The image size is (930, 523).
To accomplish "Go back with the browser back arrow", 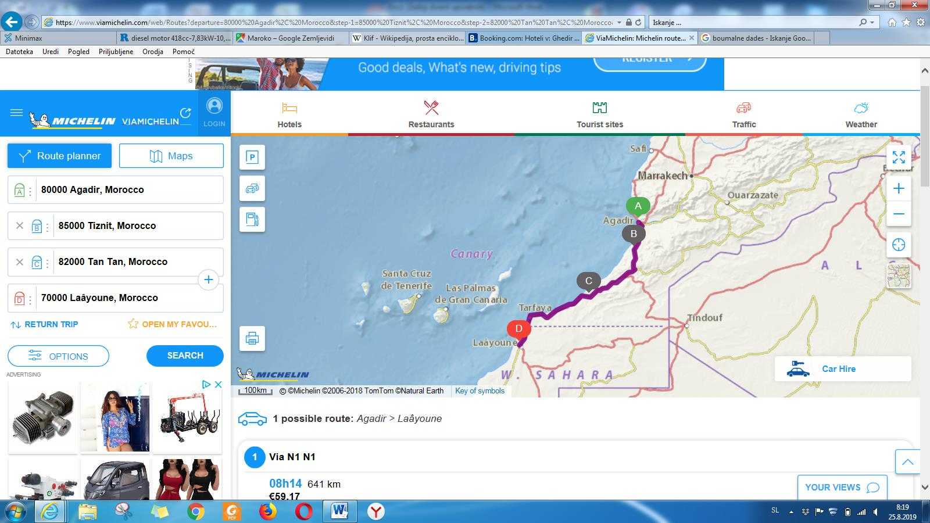I will tap(11, 22).
